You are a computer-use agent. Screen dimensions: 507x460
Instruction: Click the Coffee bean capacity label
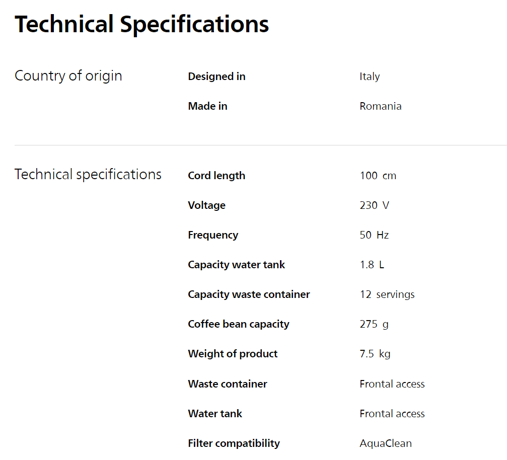tap(239, 325)
